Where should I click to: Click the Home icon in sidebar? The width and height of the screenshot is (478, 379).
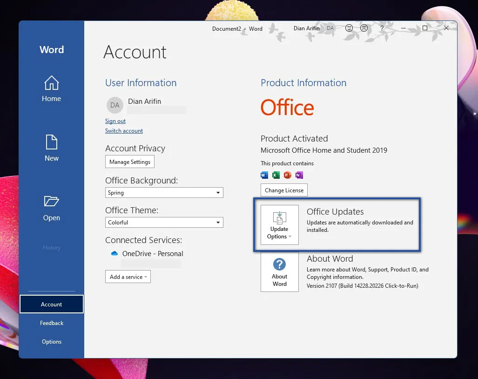[x=51, y=84]
